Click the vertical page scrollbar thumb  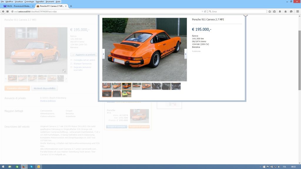tap(300, 60)
